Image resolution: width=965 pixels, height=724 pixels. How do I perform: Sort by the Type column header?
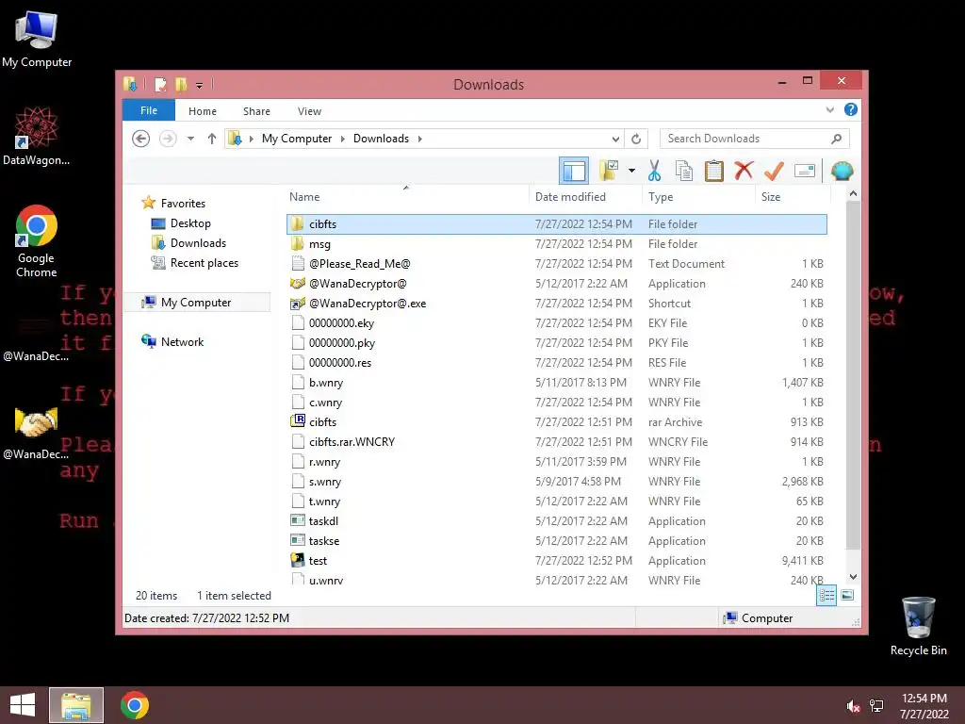tap(698, 196)
